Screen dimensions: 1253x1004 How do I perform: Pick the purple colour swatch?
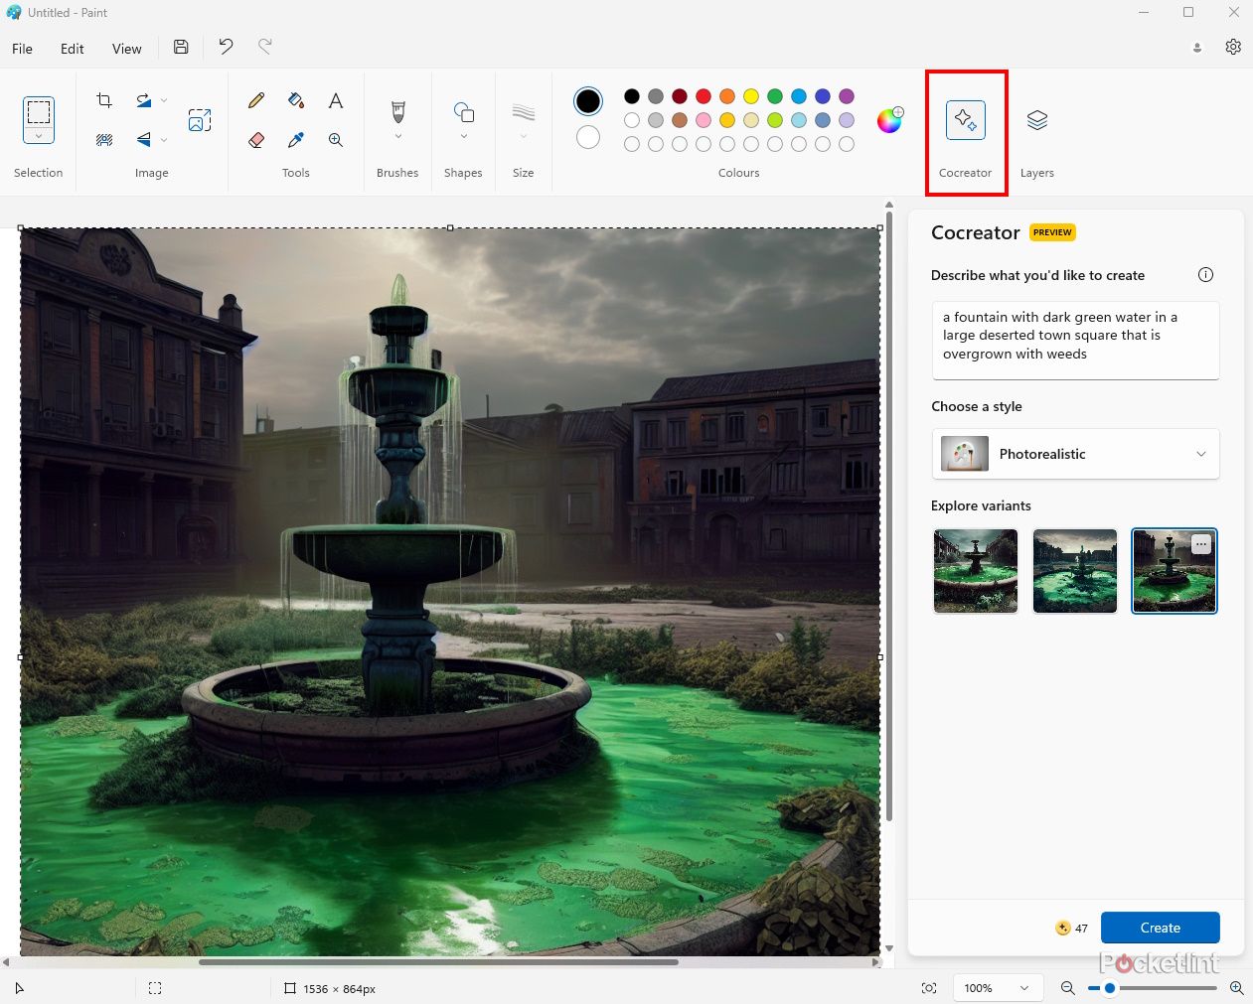coord(847,96)
